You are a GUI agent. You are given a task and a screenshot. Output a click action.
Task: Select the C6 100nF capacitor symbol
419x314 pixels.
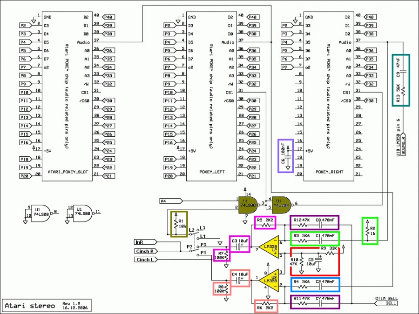(285, 156)
